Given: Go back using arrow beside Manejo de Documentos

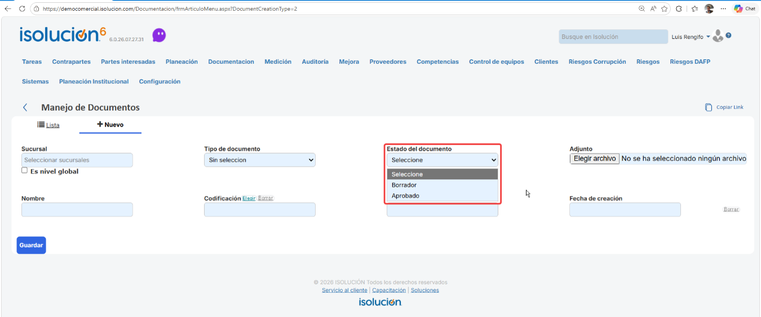Looking at the screenshot, I should pos(25,107).
